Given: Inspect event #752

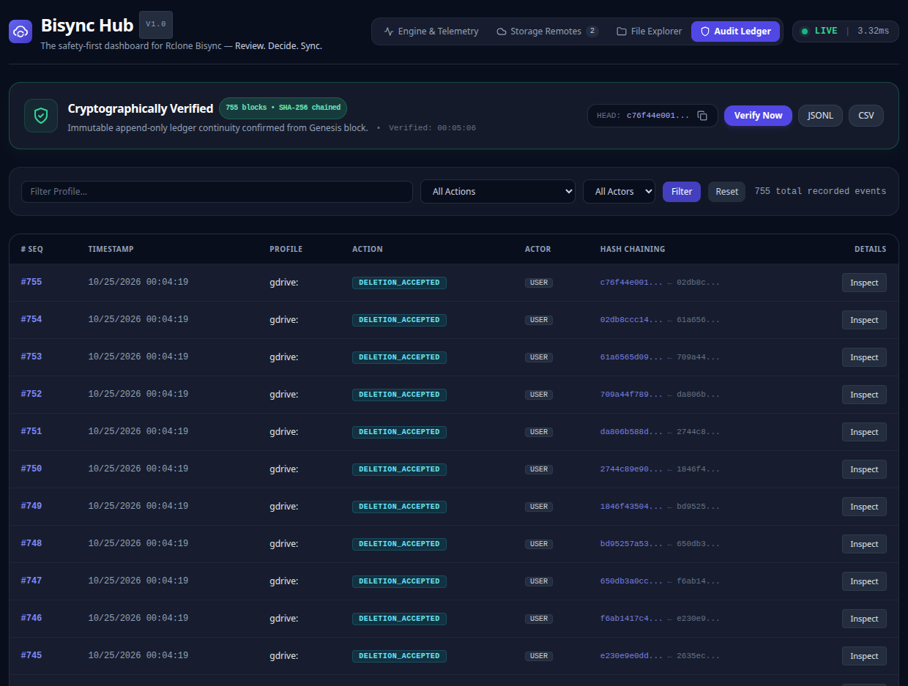Looking at the screenshot, I should coord(864,395).
